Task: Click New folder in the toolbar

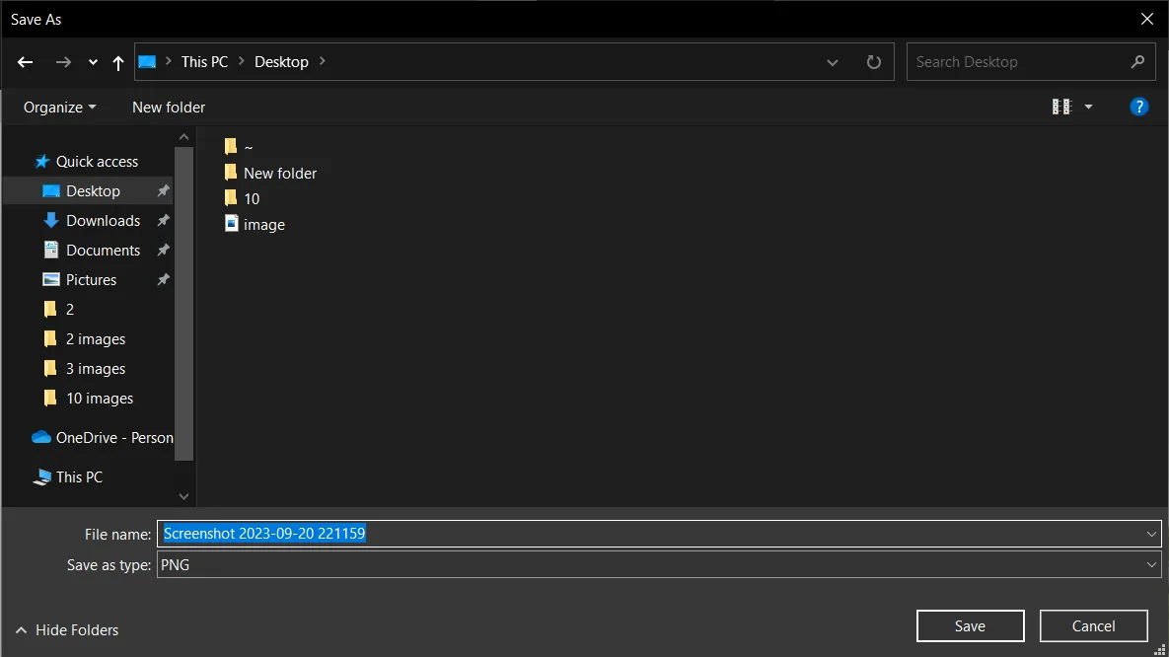Action: coord(169,108)
